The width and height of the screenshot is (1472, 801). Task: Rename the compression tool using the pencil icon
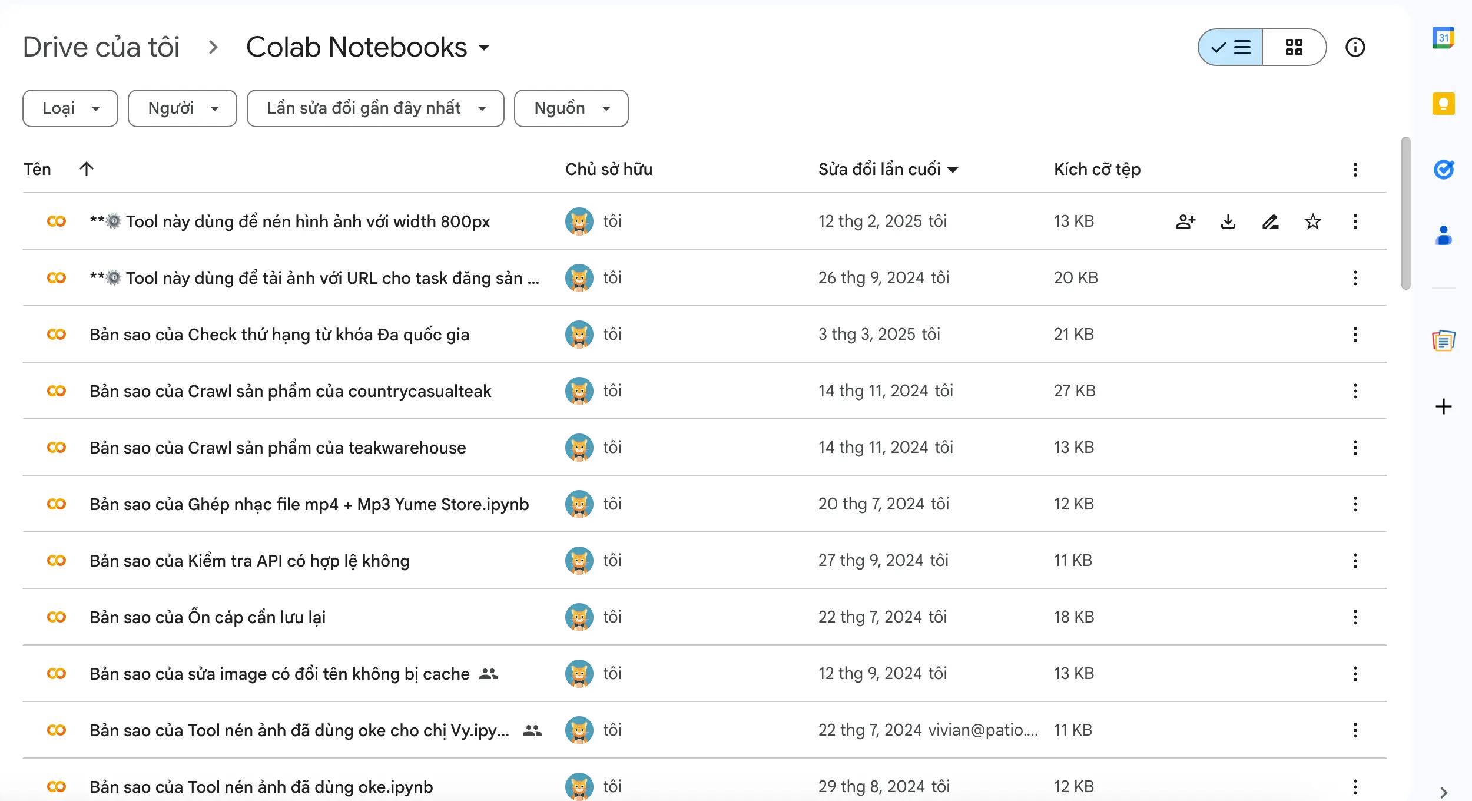tap(1270, 221)
